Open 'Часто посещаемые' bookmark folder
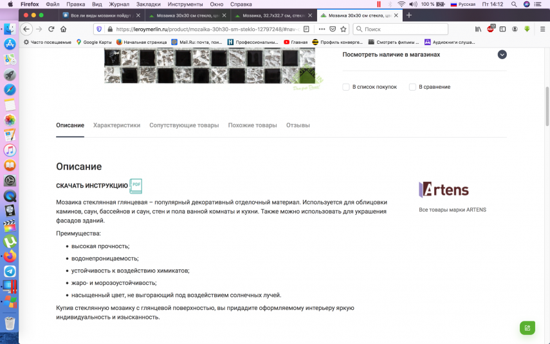Viewport: 550px width, 344px height. point(48,42)
